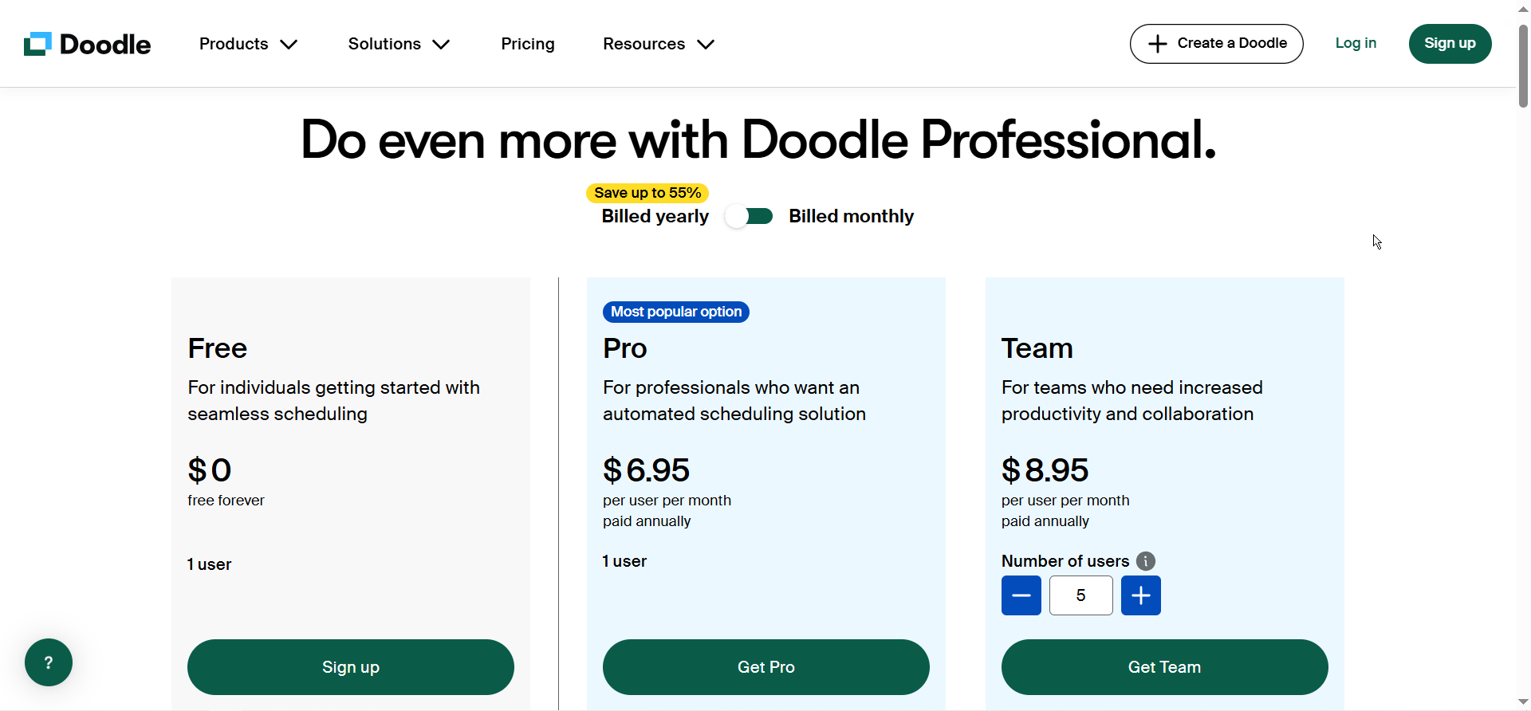
Task: Toggle the yearly/monthly billing switch
Action: 749,216
